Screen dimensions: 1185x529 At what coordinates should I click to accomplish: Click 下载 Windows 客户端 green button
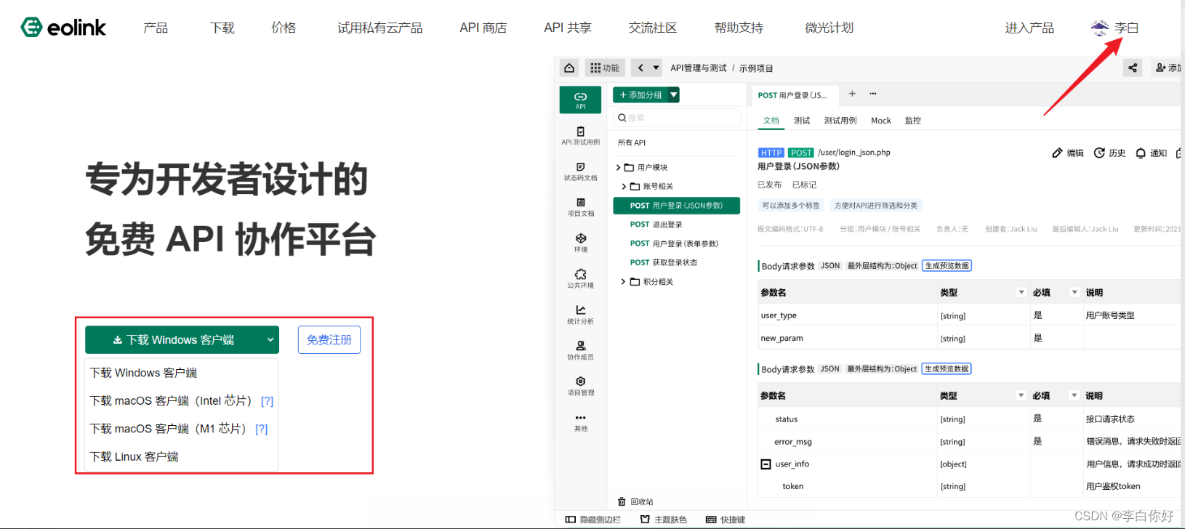[x=173, y=339]
